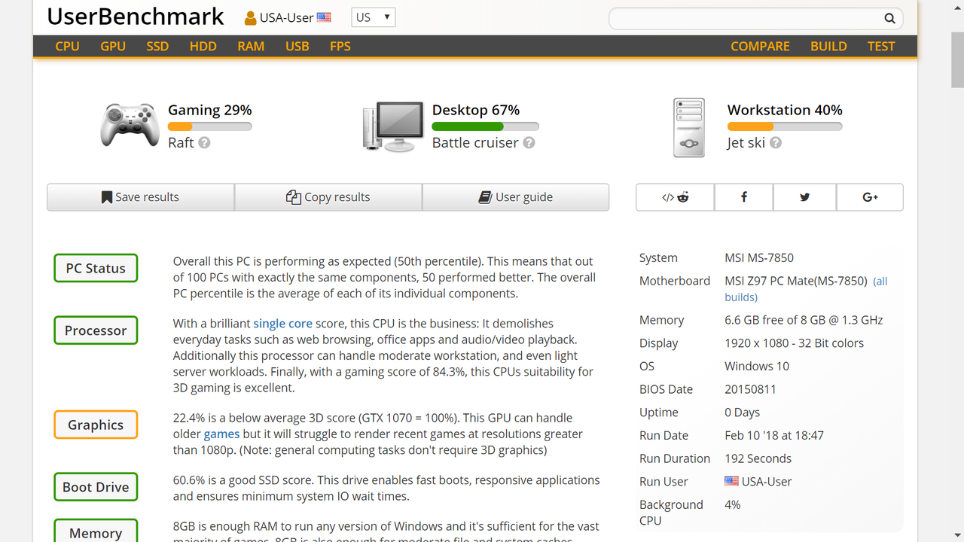Click the Desktop 67% heading
This screenshot has width=964, height=542.
pos(476,110)
